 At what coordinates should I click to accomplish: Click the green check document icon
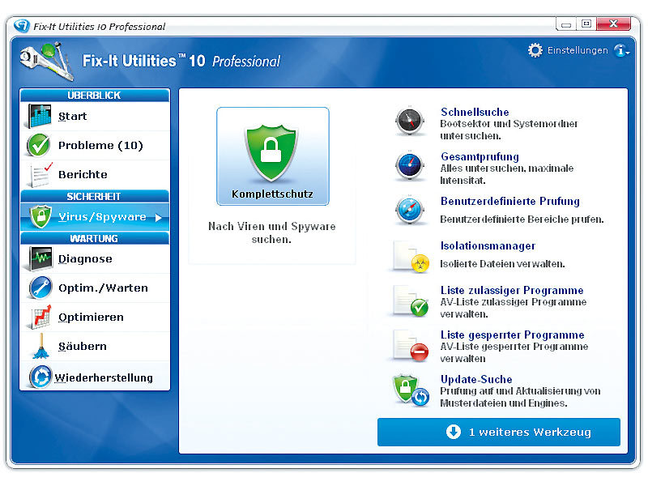click(410, 301)
